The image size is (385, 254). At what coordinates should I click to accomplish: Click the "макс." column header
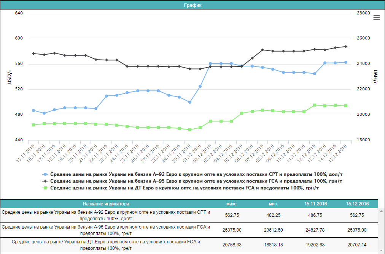tap(232, 204)
